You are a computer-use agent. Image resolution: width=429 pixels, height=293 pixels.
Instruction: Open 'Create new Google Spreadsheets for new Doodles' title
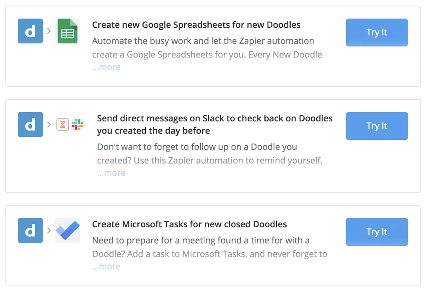(x=196, y=25)
